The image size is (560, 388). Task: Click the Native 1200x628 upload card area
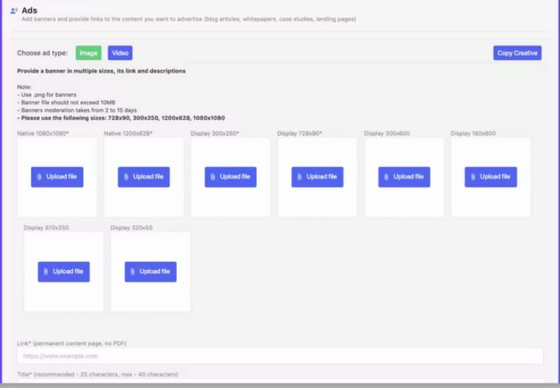pos(144,202)
